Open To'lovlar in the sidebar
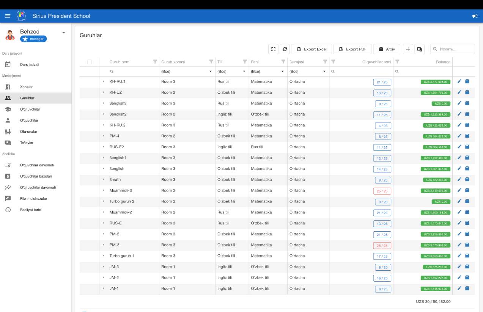 [x=36, y=143]
